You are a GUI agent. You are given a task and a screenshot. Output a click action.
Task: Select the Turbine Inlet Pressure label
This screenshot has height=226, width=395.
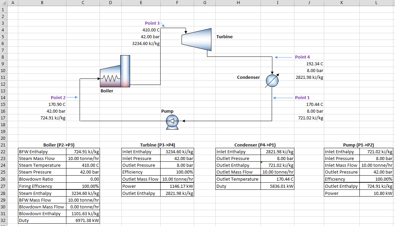pos(141,159)
